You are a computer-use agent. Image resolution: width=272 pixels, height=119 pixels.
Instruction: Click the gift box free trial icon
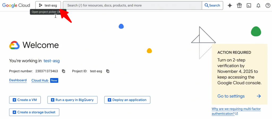coord(239,6)
